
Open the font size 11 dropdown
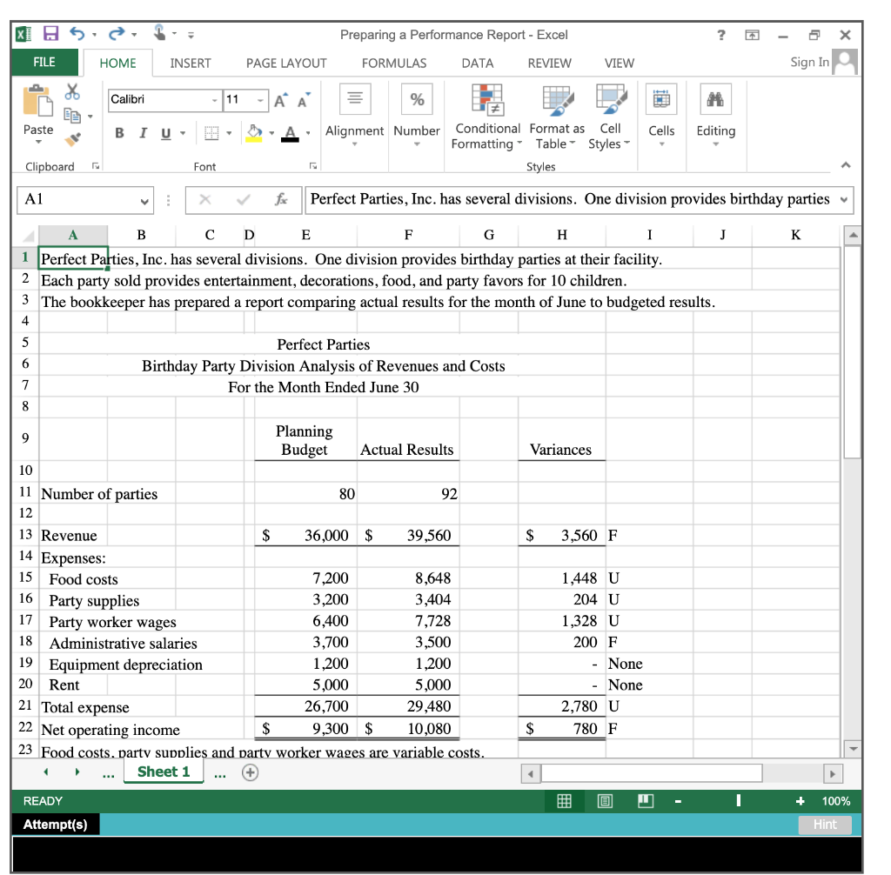click(x=260, y=100)
